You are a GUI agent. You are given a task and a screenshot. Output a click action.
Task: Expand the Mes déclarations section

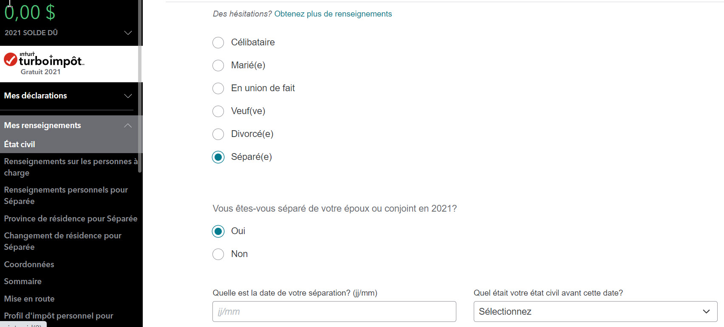(x=128, y=96)
